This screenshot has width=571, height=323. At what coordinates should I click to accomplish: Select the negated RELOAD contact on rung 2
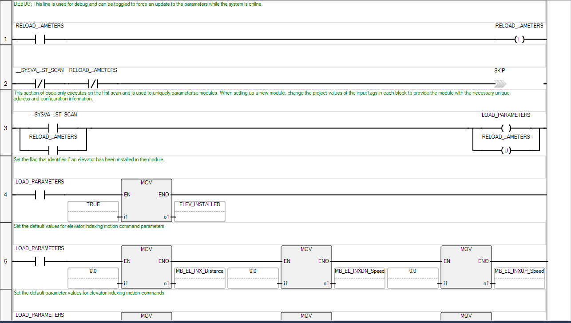click(93, 84)
